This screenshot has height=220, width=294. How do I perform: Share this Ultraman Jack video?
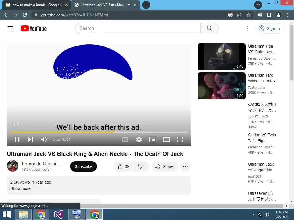point(164,166)
